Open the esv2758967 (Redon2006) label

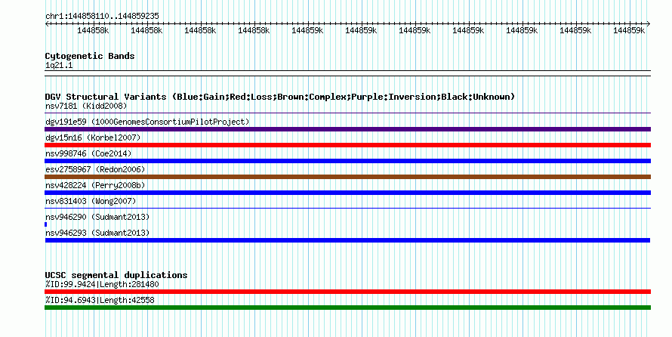(95, 169)
